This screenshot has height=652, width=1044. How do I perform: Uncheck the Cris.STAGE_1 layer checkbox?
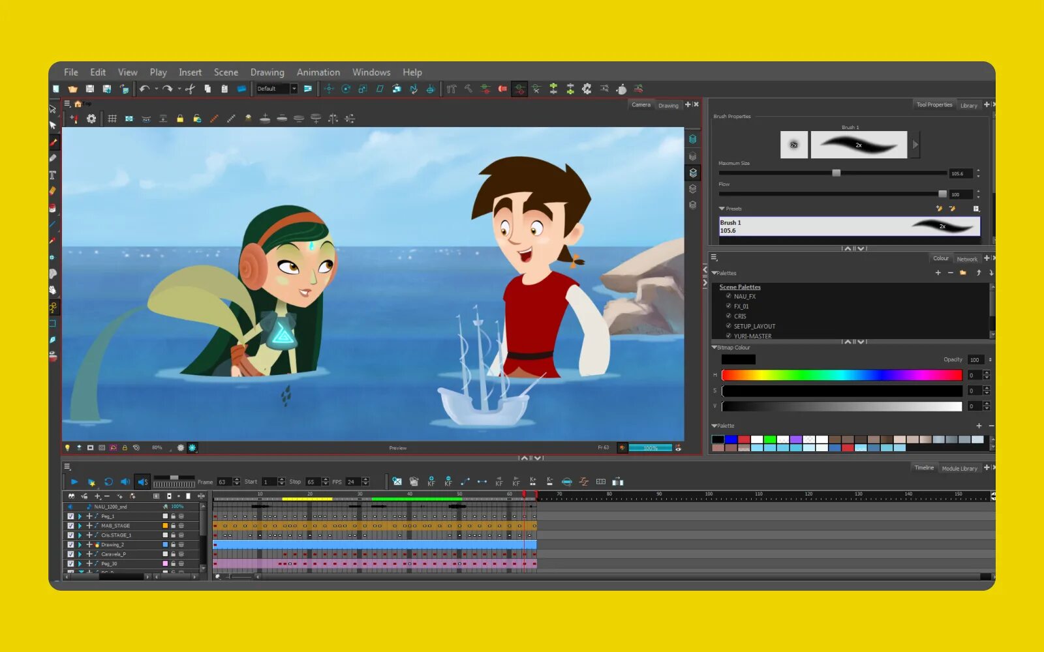point(71,535)
